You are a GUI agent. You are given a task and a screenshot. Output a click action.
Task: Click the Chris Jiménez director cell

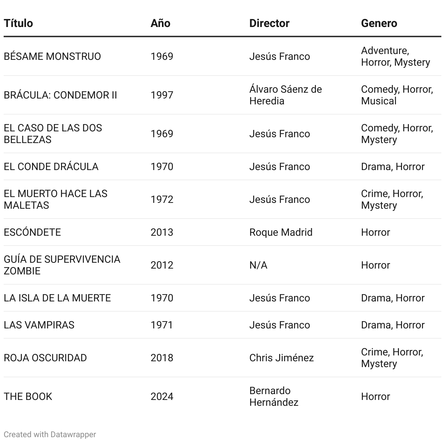pos(281,358)
